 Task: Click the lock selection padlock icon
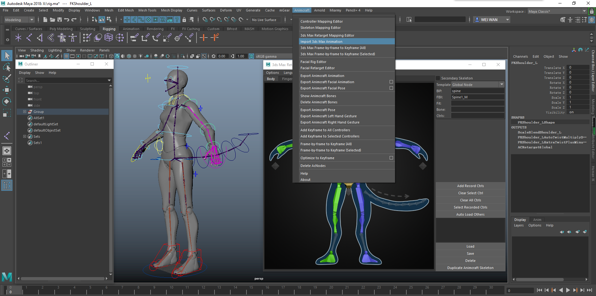(x=184, y=20)
